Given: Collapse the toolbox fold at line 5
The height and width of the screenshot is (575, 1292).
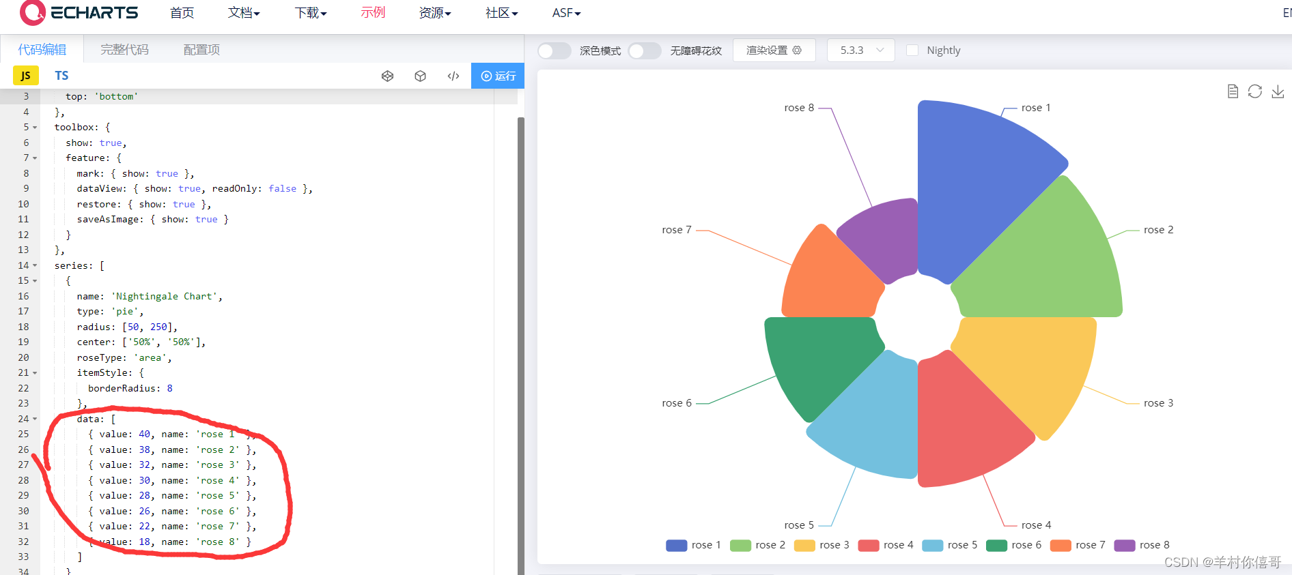Looking at the screenshot, I should 35,128.
